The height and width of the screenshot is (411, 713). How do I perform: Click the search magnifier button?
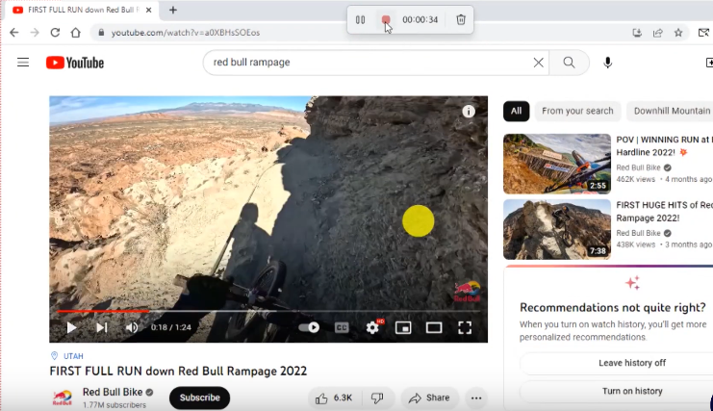coord(570,63)
